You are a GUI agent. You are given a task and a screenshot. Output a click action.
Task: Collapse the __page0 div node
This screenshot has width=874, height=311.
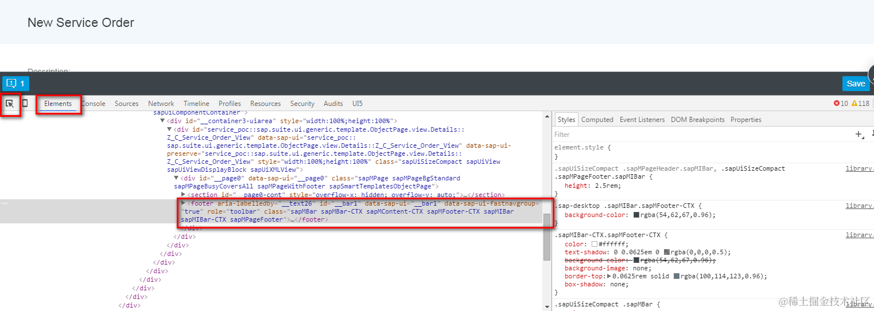tap(176, 178)
